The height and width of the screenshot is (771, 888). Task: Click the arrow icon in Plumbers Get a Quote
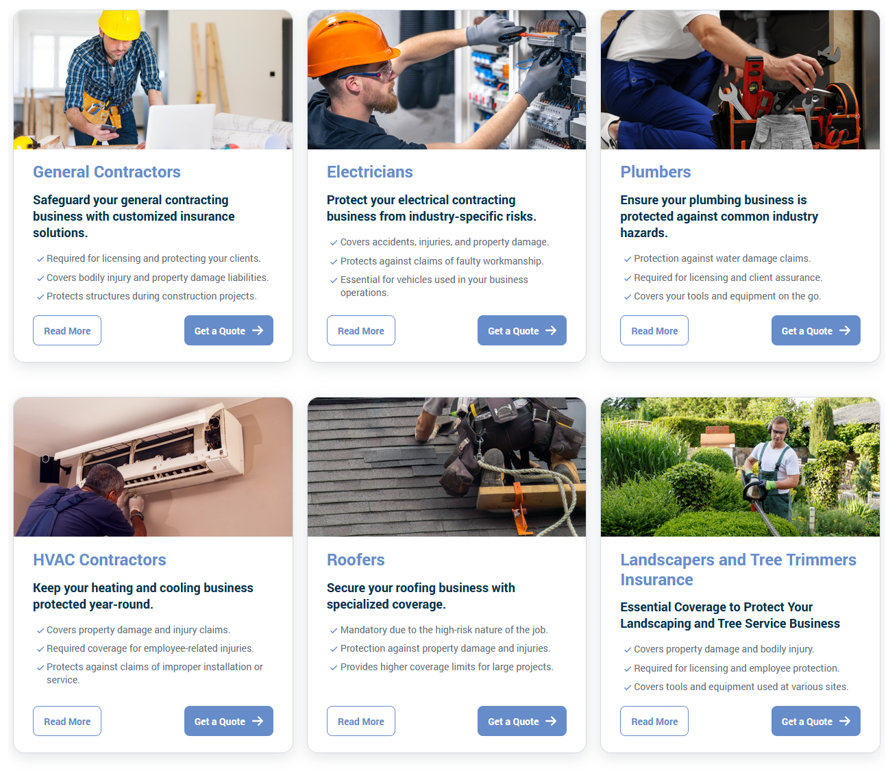tap(845, 330)
